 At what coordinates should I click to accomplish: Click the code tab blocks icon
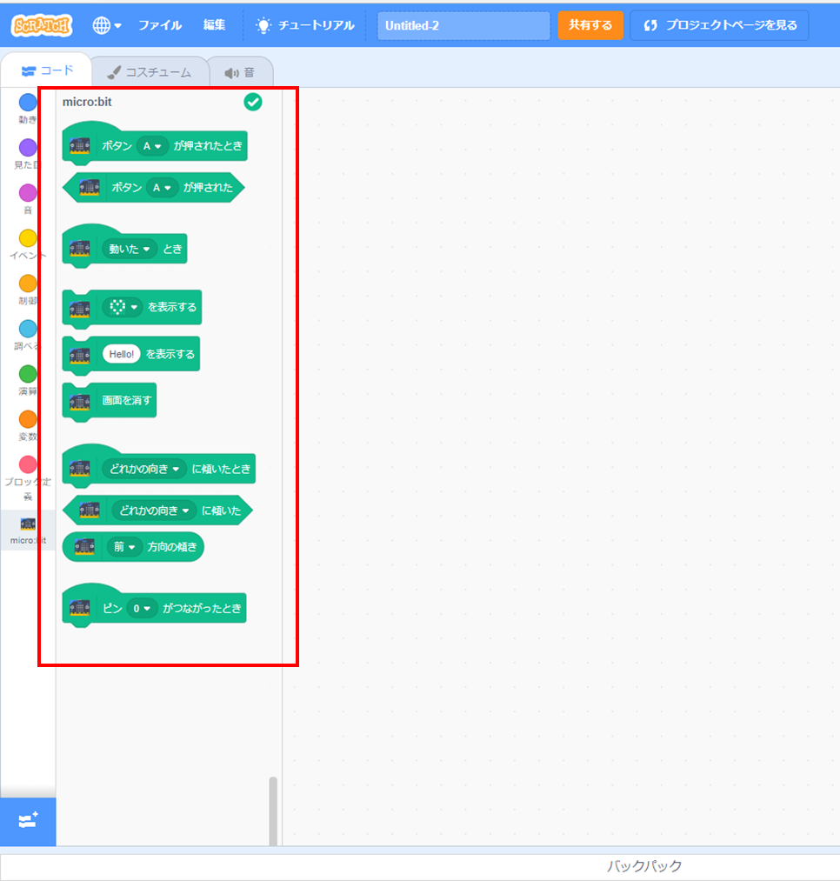(29, 70)
